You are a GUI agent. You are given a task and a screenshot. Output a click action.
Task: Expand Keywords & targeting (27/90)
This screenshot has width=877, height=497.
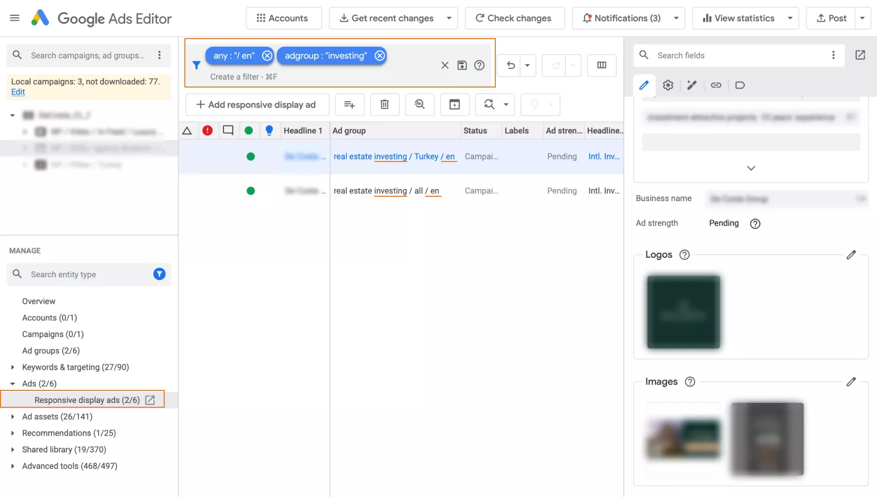[13, 368]
